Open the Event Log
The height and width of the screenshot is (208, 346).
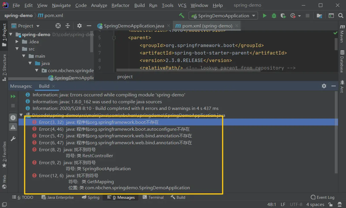322,197
